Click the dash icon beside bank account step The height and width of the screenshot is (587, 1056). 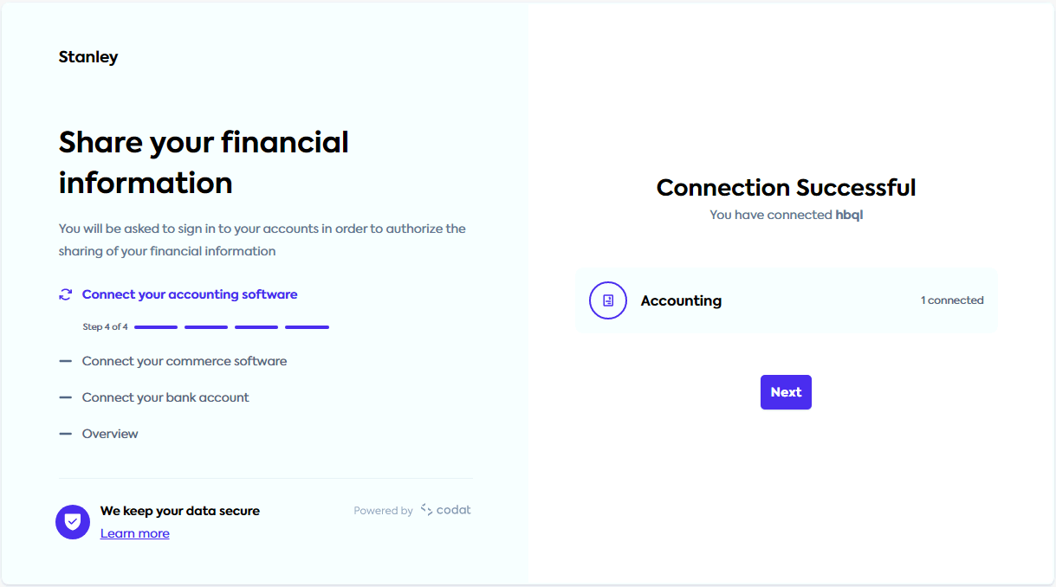point(68,397)
